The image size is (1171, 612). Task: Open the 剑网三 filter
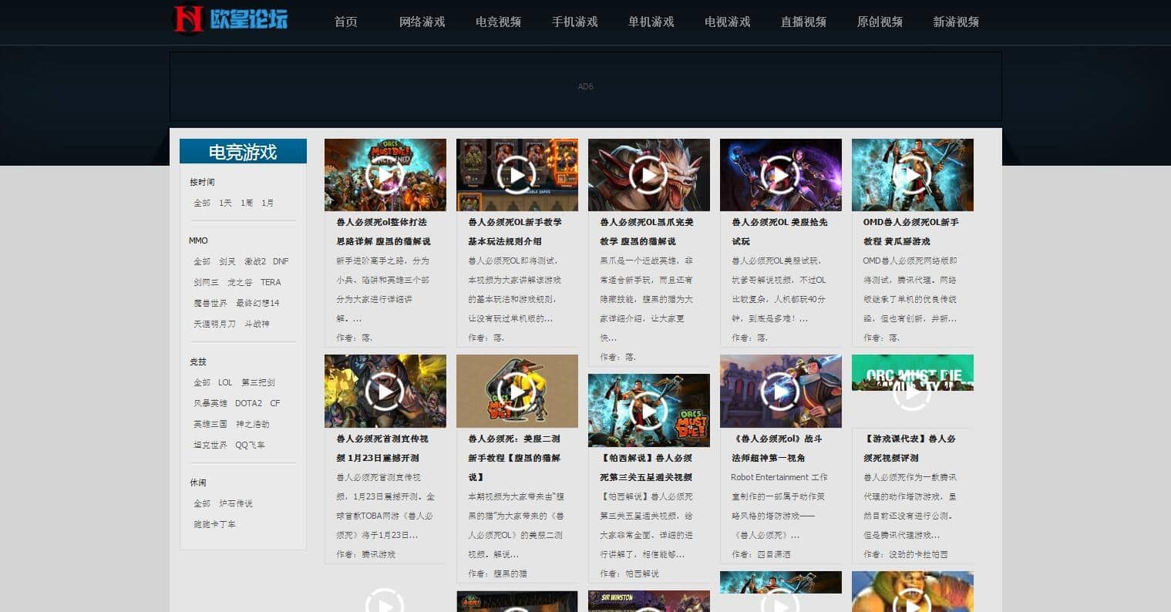pyautogui.click(x=206, y=282)
